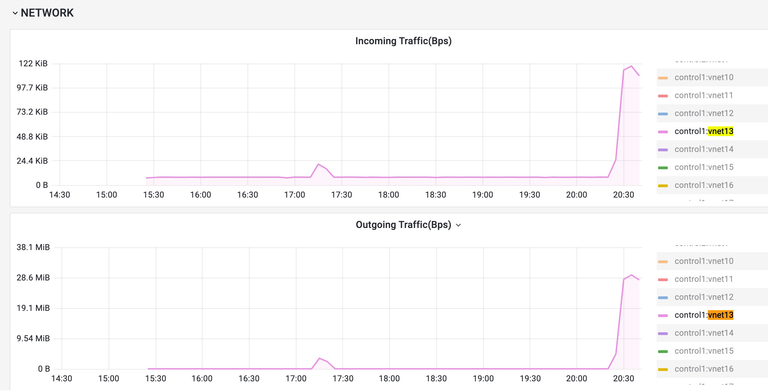Click vnet10 color swatch in Incoming legend
This screenshot has width=768, height=391.
[x=663, y=78]
